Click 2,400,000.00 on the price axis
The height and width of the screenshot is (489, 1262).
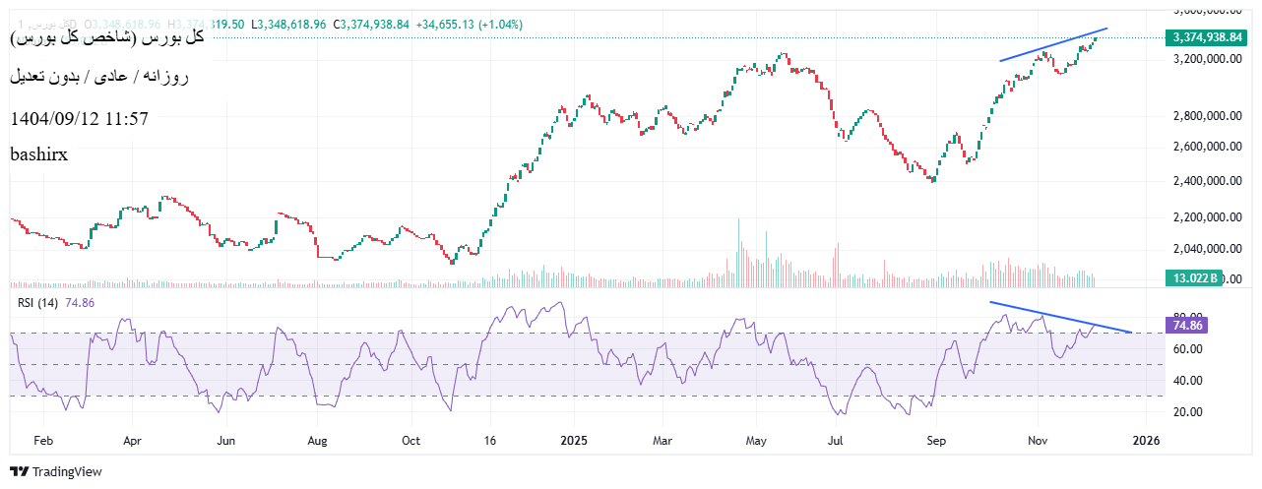coord(1208,181)
